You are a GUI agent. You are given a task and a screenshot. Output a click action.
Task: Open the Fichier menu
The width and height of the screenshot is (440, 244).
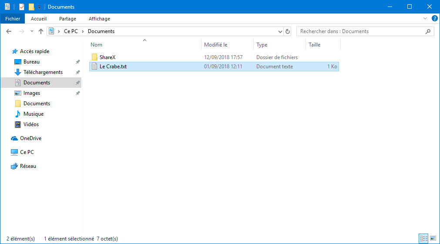click(x=13, y=19)
